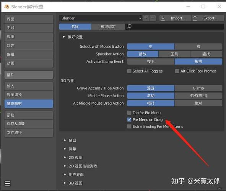Click the Export... button
This screenshot has width=226, height=191.
[x=208, y=18]
